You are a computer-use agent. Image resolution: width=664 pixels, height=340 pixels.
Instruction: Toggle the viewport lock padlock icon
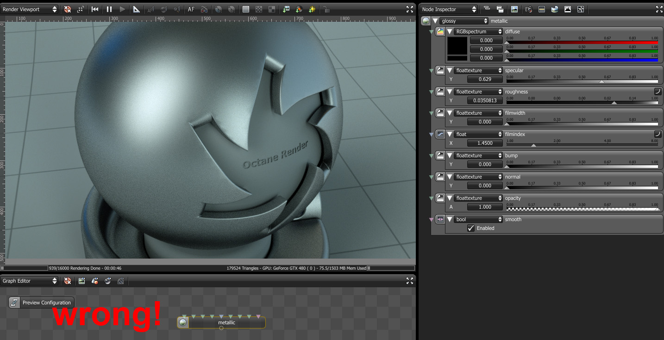pos(326,9)
